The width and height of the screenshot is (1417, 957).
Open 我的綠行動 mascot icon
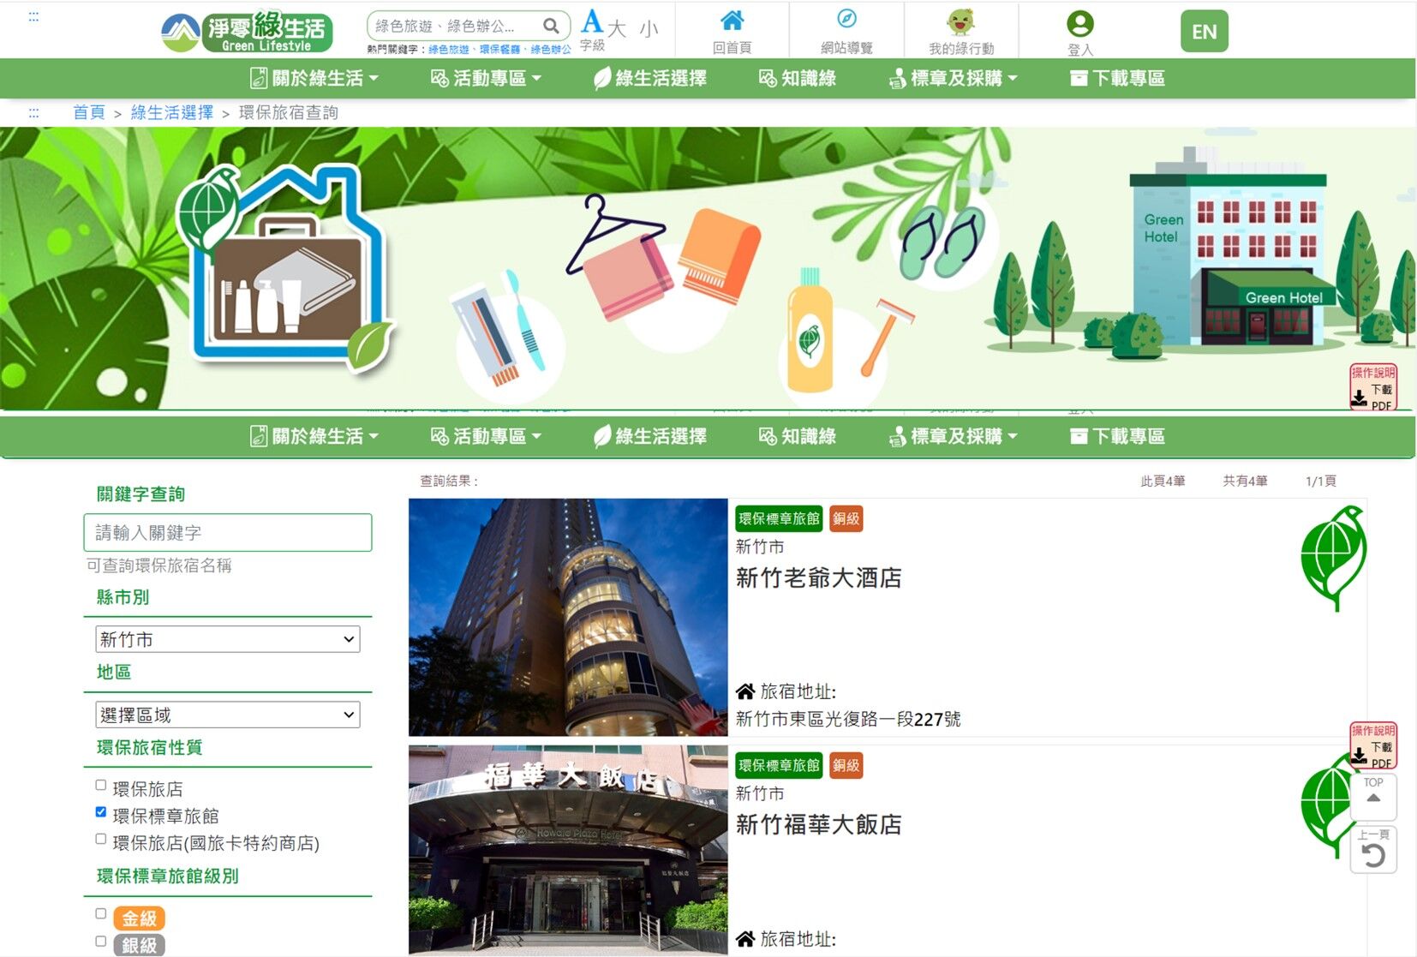coord(961,32)
